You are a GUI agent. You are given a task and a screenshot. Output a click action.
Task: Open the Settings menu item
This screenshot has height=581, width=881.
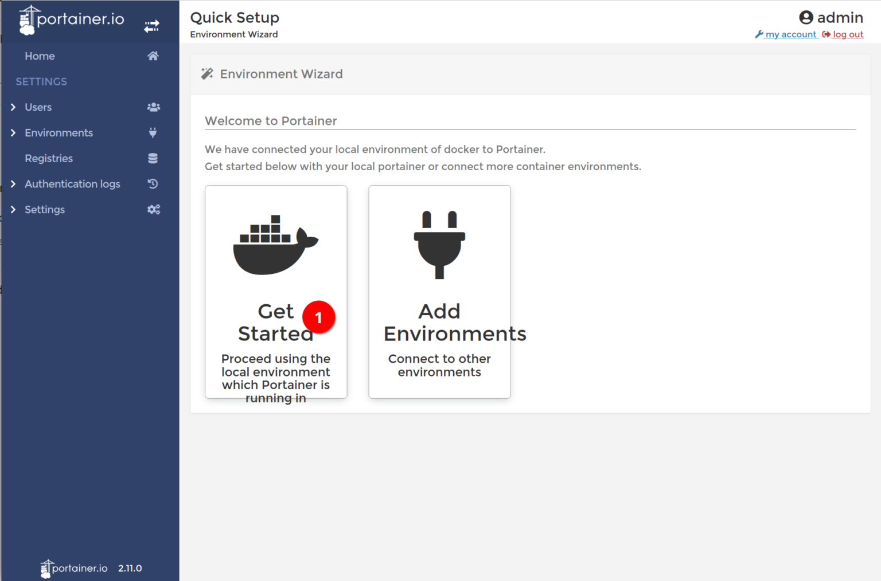tap(45, 210)
